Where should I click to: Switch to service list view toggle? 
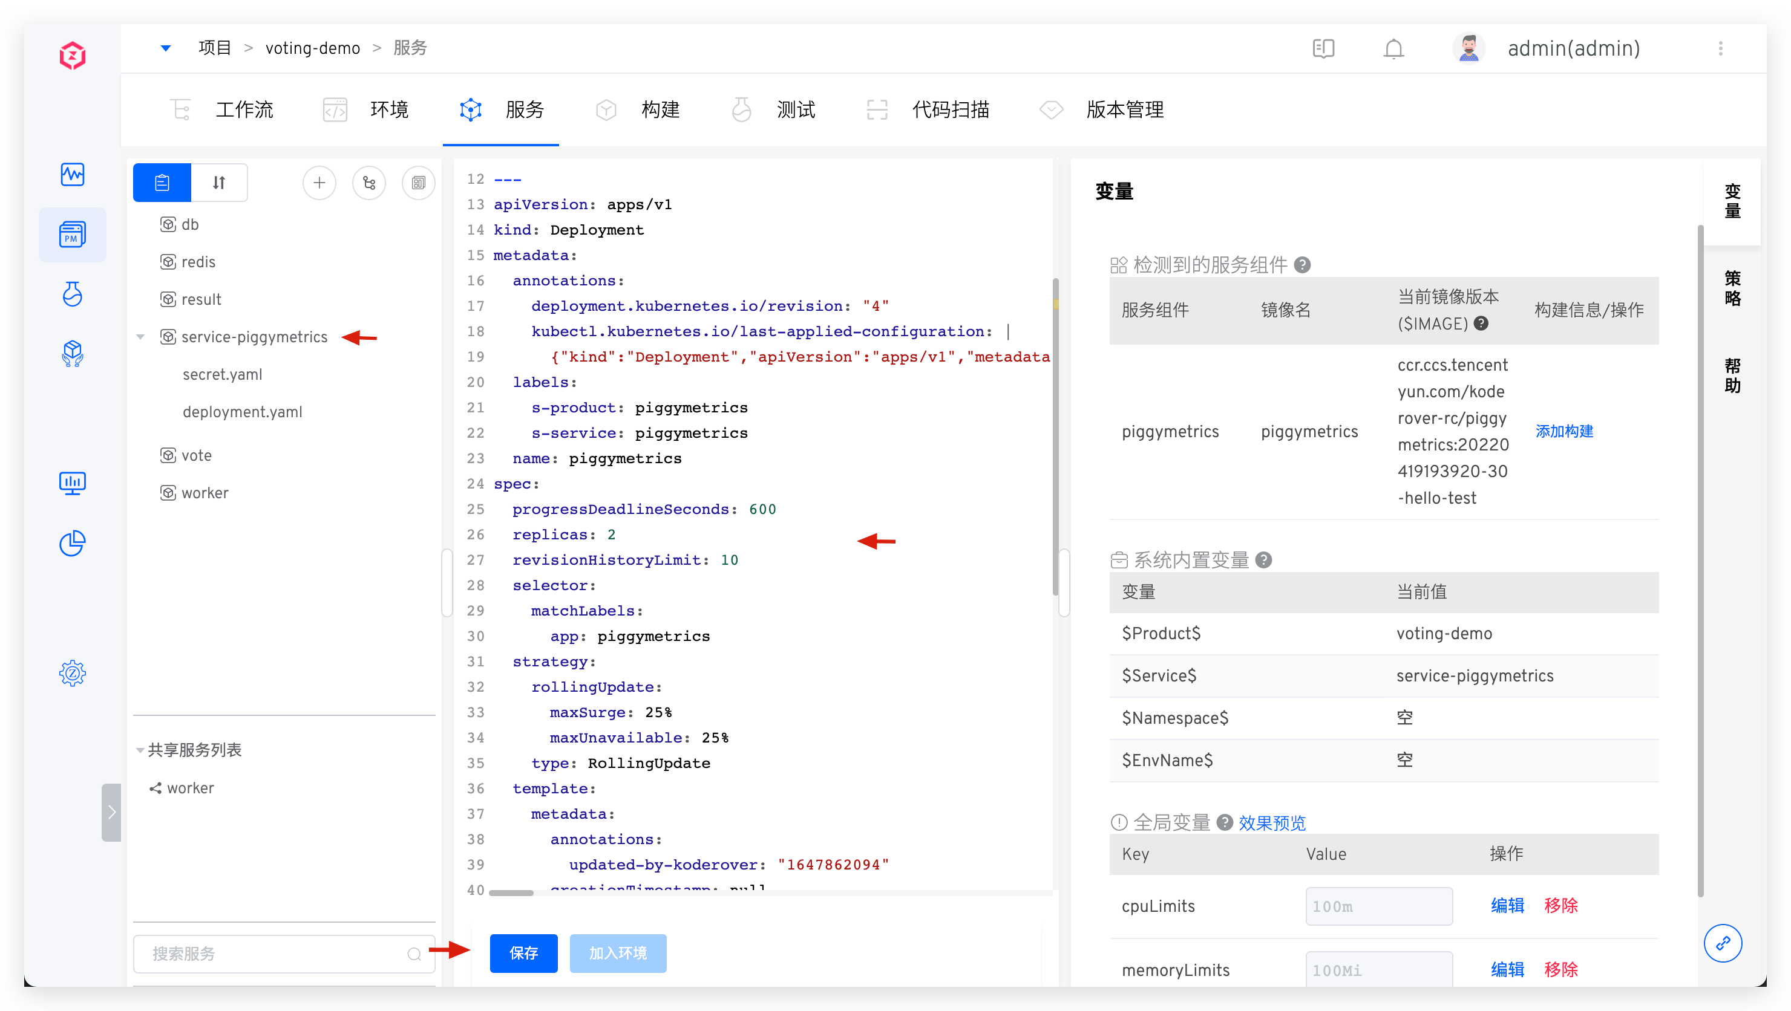(x=162, y=183)
